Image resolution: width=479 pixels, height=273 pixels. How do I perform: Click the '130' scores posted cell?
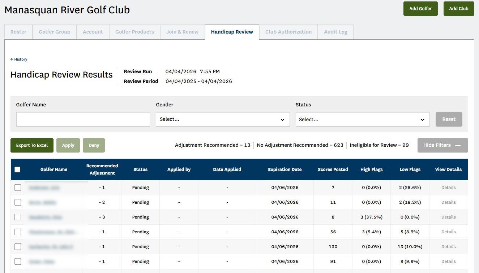333,247
